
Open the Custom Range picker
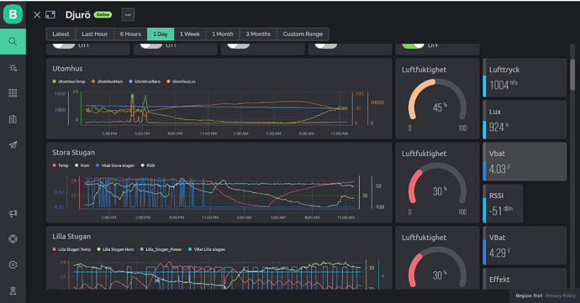(303, 34)
